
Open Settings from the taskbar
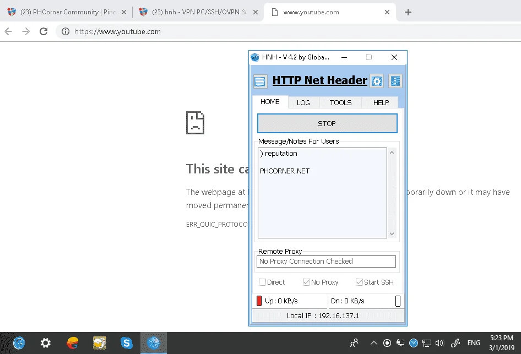click(x=46, y=343)
